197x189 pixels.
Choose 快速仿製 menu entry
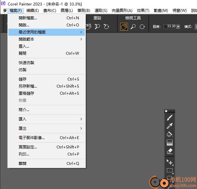click(x=47, y=63)
